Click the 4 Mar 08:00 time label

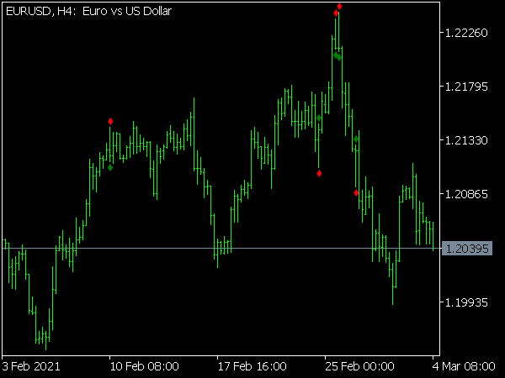tap(464, 366)
